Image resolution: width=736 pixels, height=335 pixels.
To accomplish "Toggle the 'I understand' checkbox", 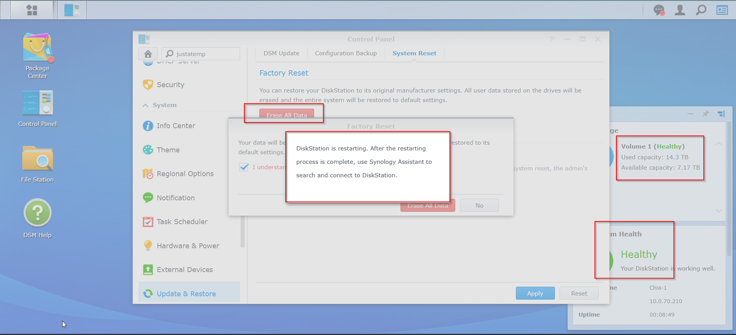I will [x=244, y=167].
